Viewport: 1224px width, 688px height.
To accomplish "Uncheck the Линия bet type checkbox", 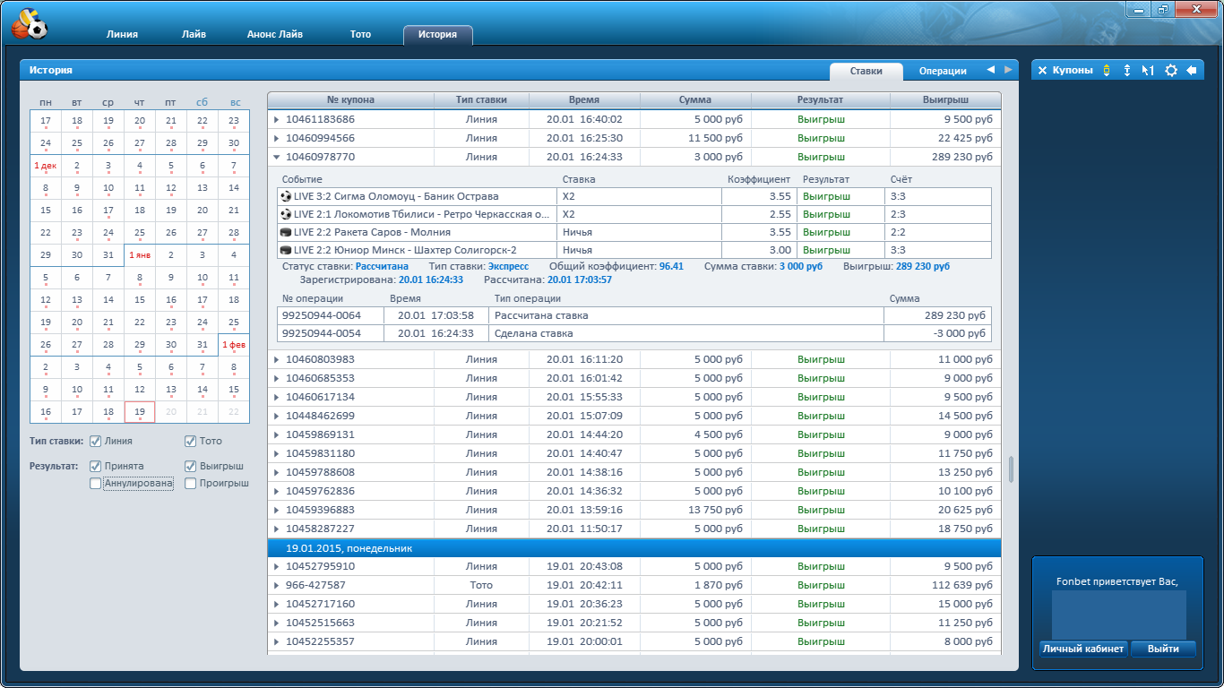I will (x=96, y=441).
